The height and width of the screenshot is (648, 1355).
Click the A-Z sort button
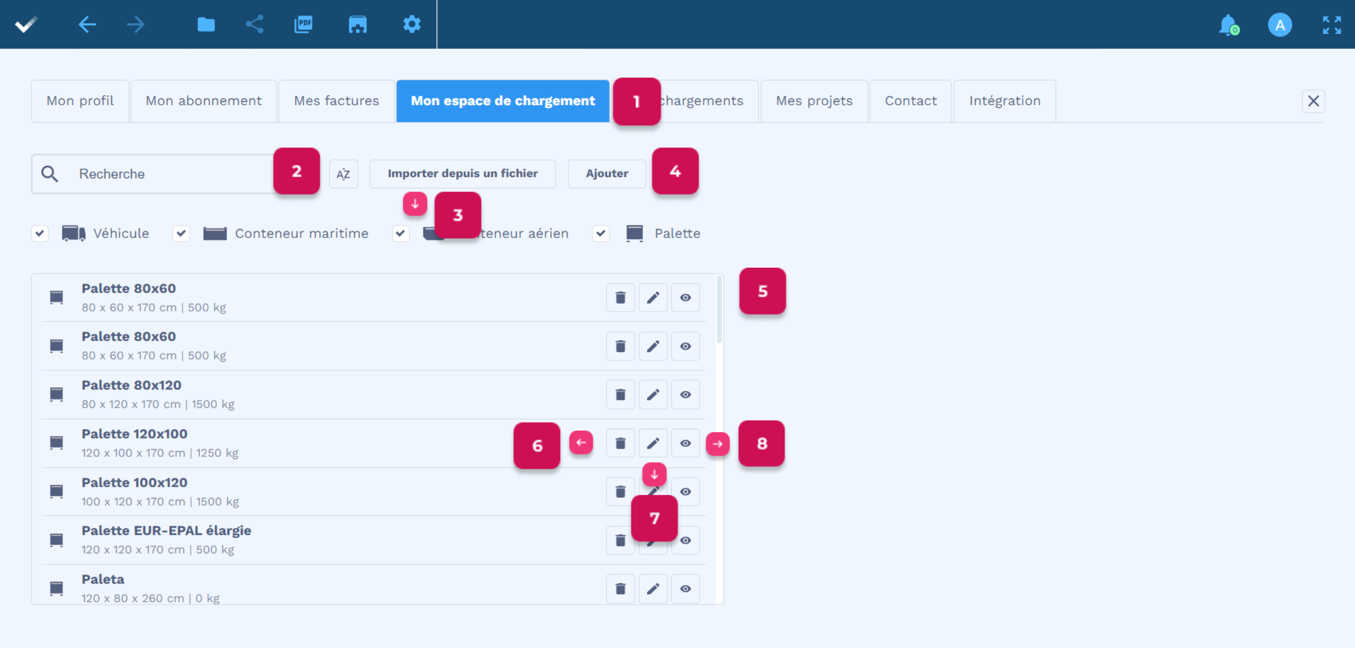[344, 174]
